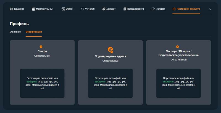This screenshot has height=113, width=221.
Task: Select the Верификация tab
Action: (34, 32)
